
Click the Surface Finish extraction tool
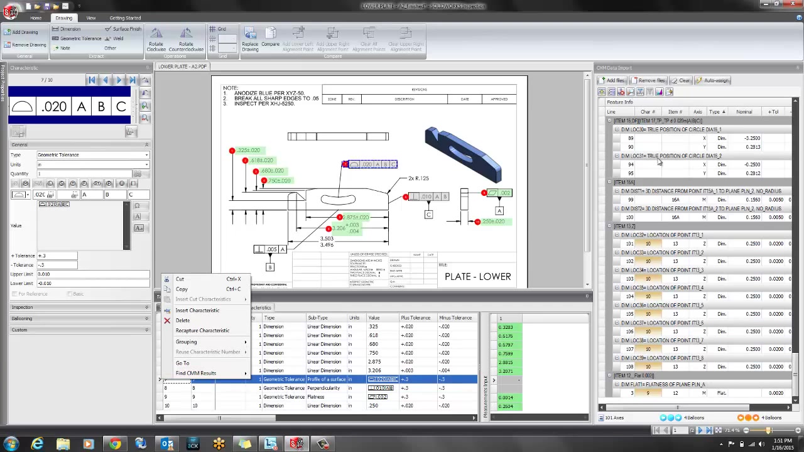click(x=126, y=28)
